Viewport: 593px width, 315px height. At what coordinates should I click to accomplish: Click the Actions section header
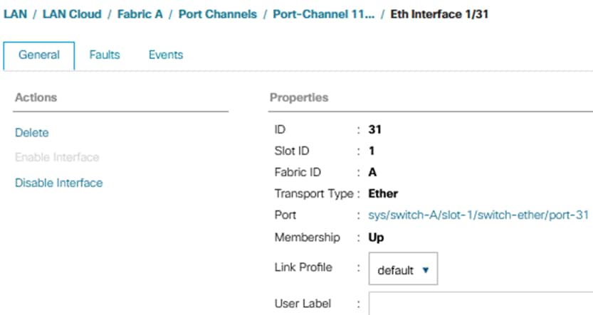tap(36, 97)
